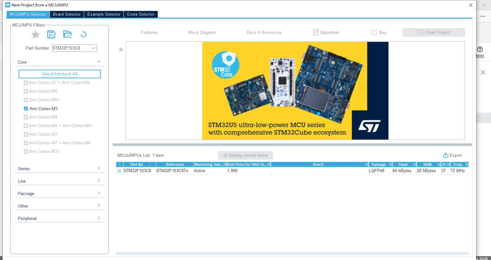Remove the Package column with X

pos(390,164)
